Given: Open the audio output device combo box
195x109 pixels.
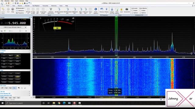Looking at the screenshot, I should [13, 27].
